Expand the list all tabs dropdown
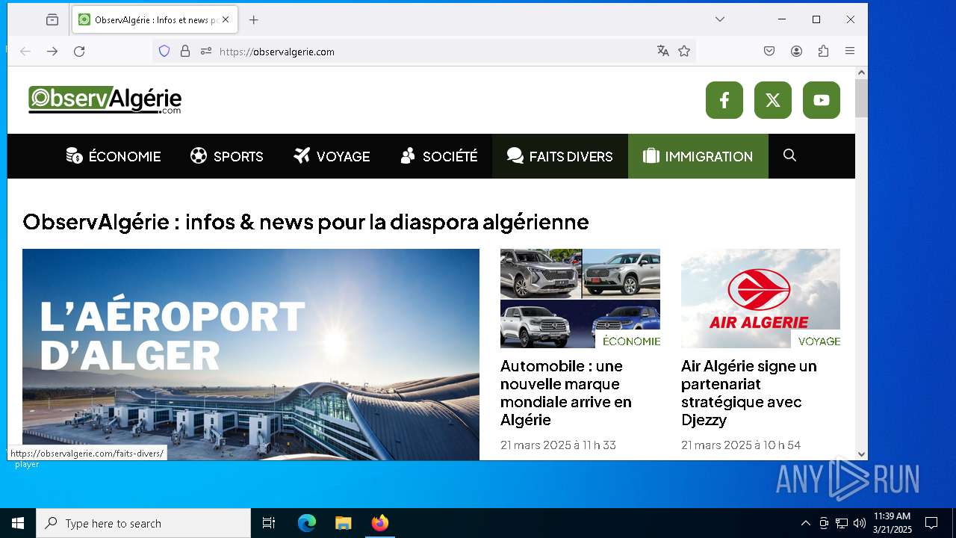Viewport: 956px width, 538px height. click(720, 19)
